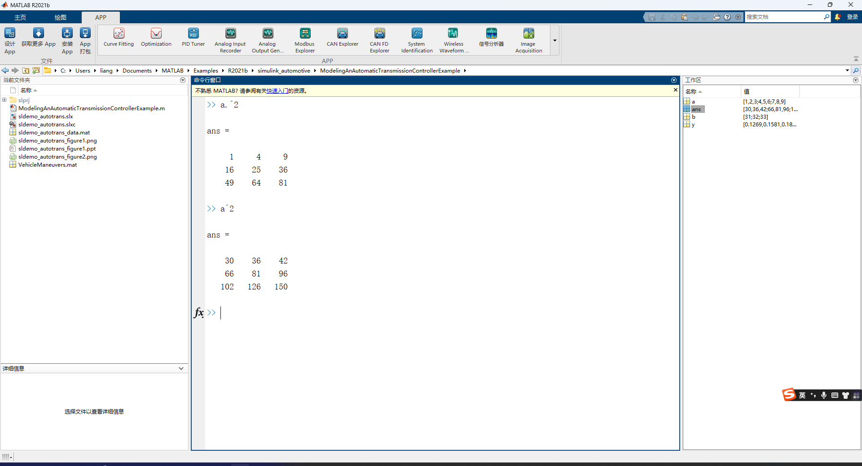
Task: Select simulink_automotive in address path
Action: (284, 71)
